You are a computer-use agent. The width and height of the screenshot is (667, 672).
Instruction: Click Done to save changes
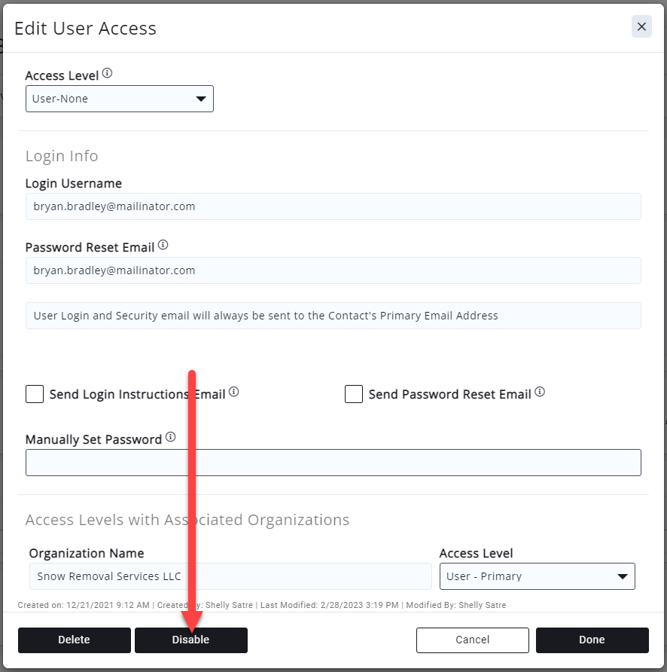(592, 640)
